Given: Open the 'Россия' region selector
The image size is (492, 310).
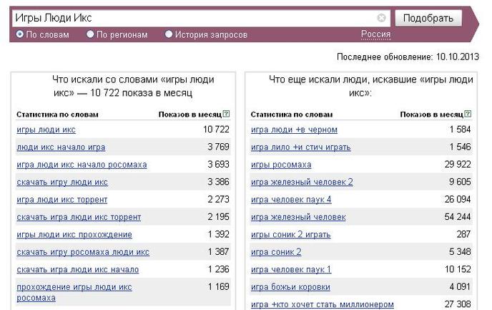Looking at the screenshot, I should 375,34.
